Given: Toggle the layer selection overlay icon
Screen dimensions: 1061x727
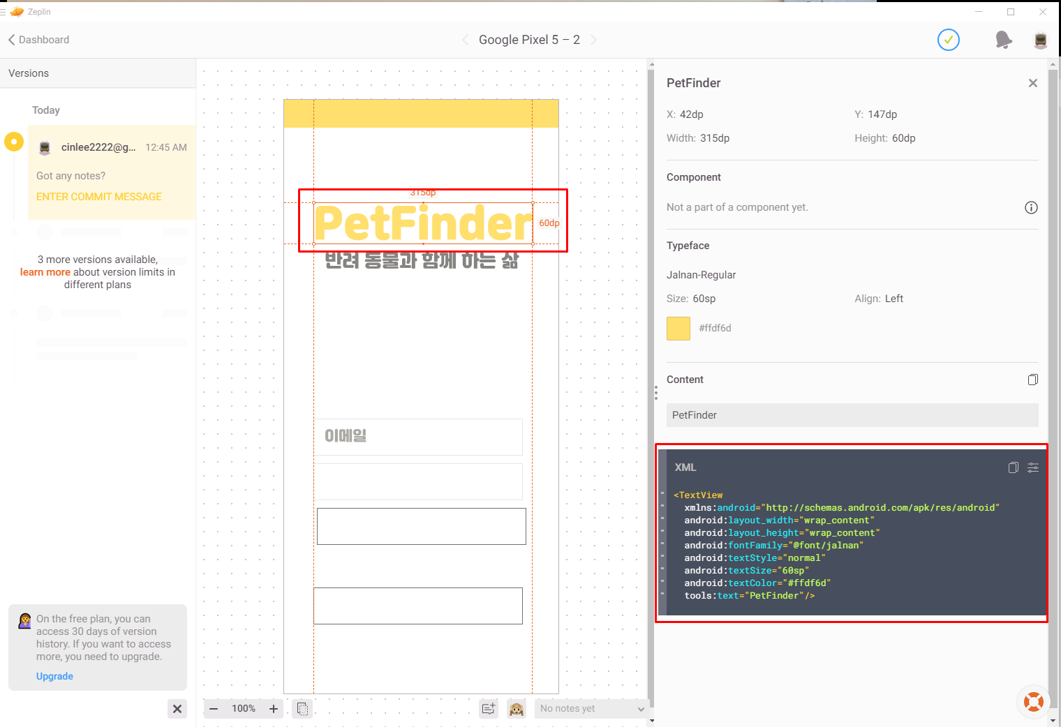Looking at the screenshot, I should click(302, 709).
